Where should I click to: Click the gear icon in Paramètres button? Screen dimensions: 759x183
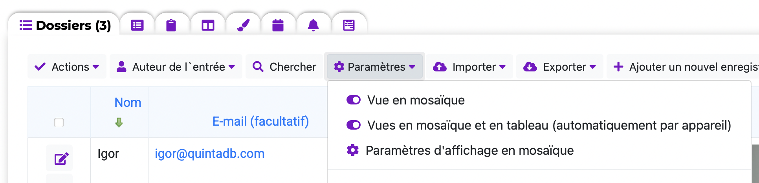339,67
